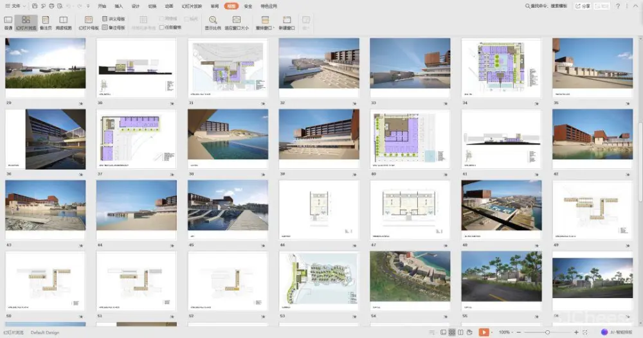Switch to Normal view in the ribbon
Image resolution: width=643 pixels, height=338 pixels.
(x=8, y=22)
